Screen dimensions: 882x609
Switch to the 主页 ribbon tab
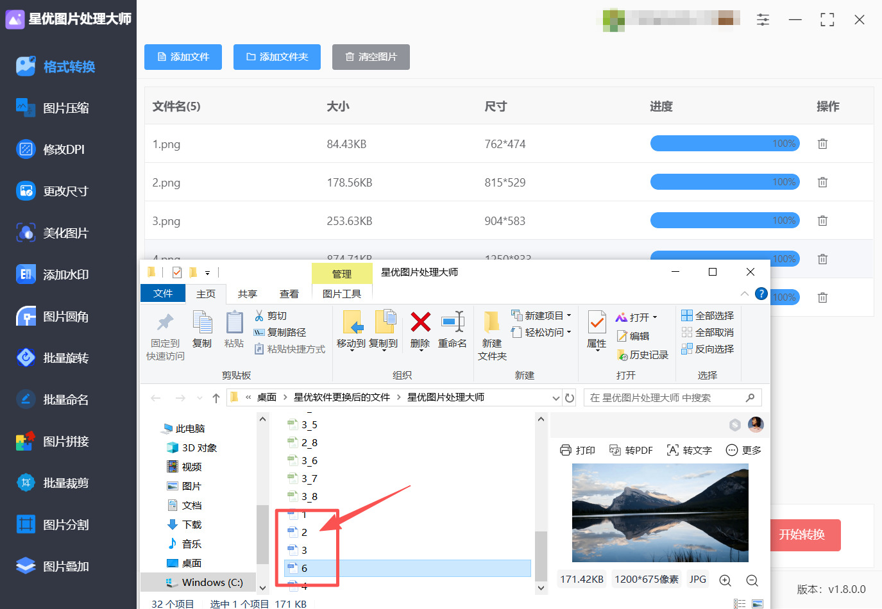tap(206, 294)
